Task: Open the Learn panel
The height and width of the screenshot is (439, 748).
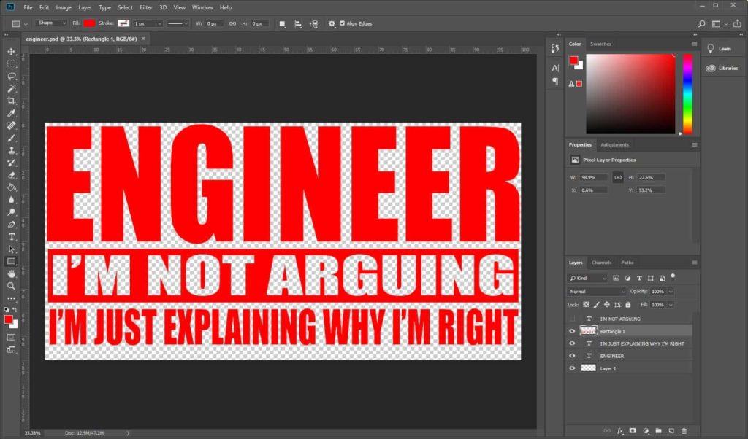Action: pos(720,49)
